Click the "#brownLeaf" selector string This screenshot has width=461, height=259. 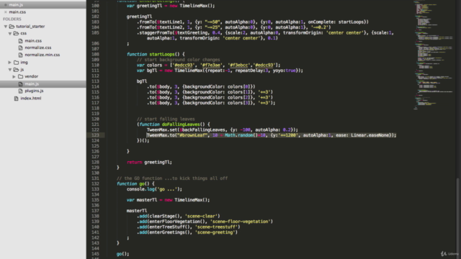192,135
